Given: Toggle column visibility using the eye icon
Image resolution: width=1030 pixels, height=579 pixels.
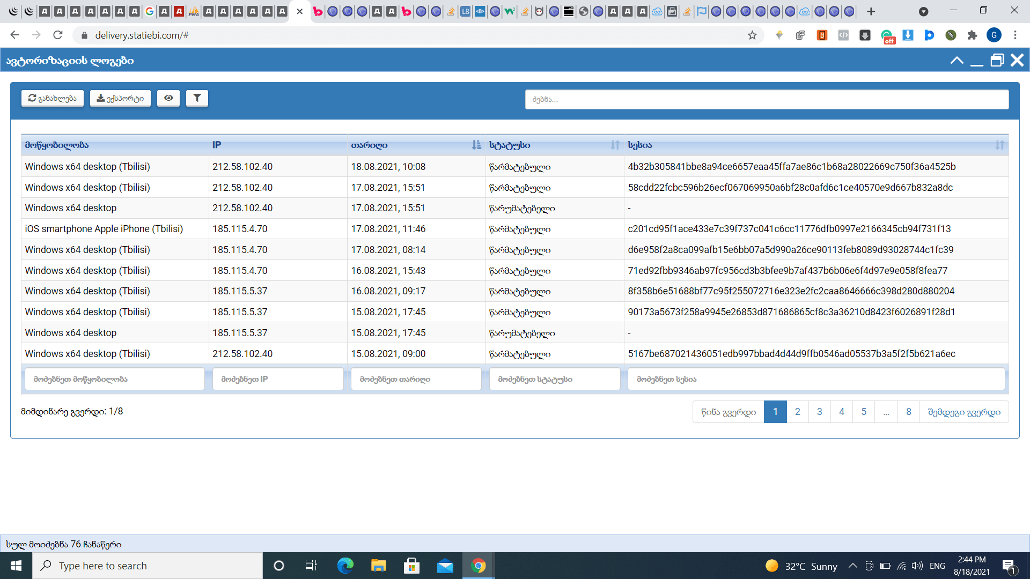Looking at the screenshot, I should coord(168,98).
